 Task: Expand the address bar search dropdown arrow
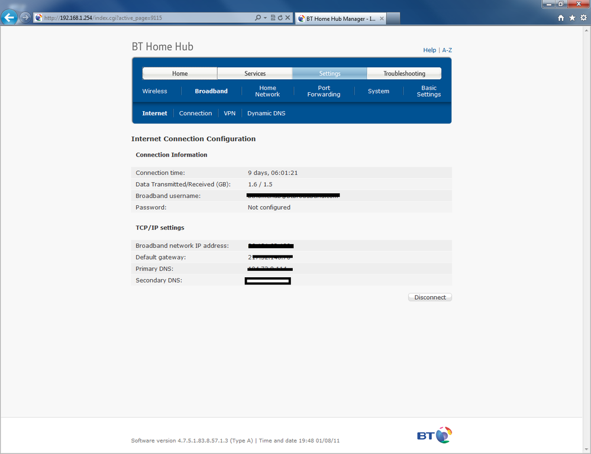[265, 18]
